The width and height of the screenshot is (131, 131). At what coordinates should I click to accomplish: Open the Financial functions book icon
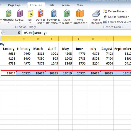pyautogui.click(x=8, y=13)
